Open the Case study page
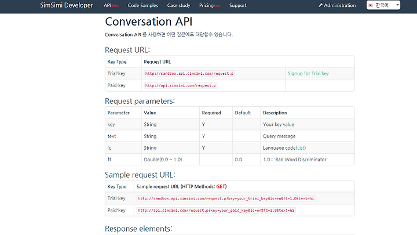The width and height of the screenshot is (417, 235). [x=179, y=5]
